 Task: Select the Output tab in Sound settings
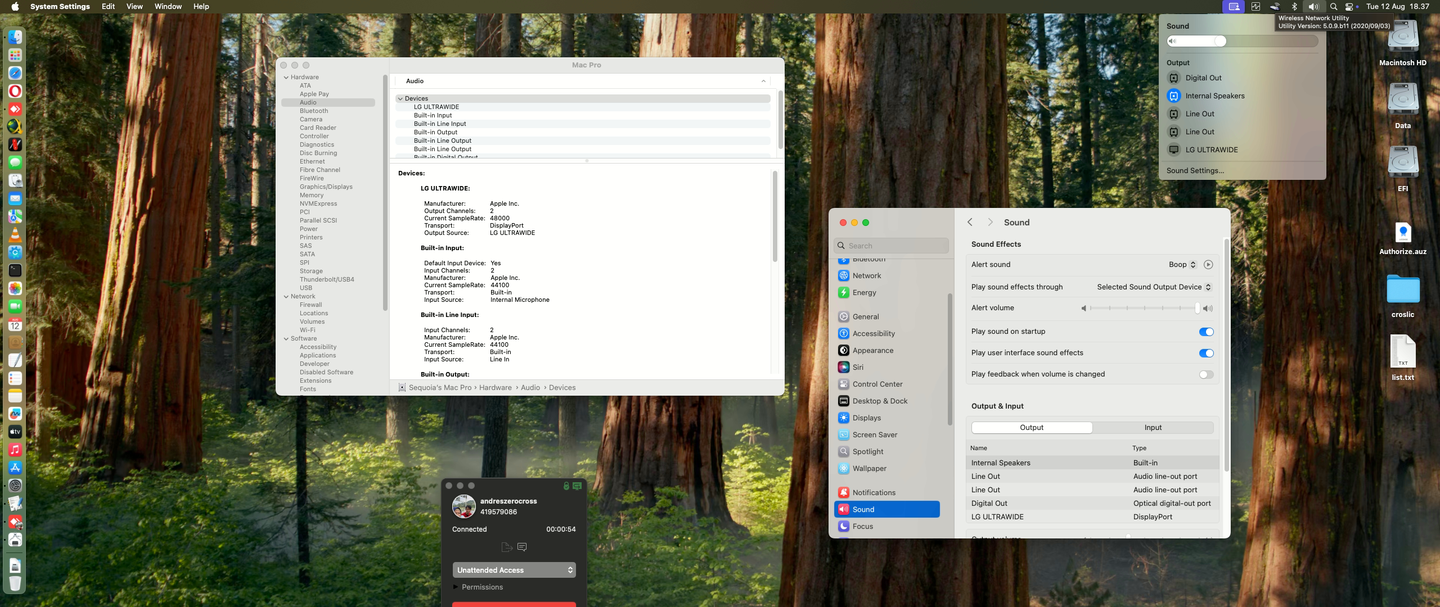[1032, 428]
